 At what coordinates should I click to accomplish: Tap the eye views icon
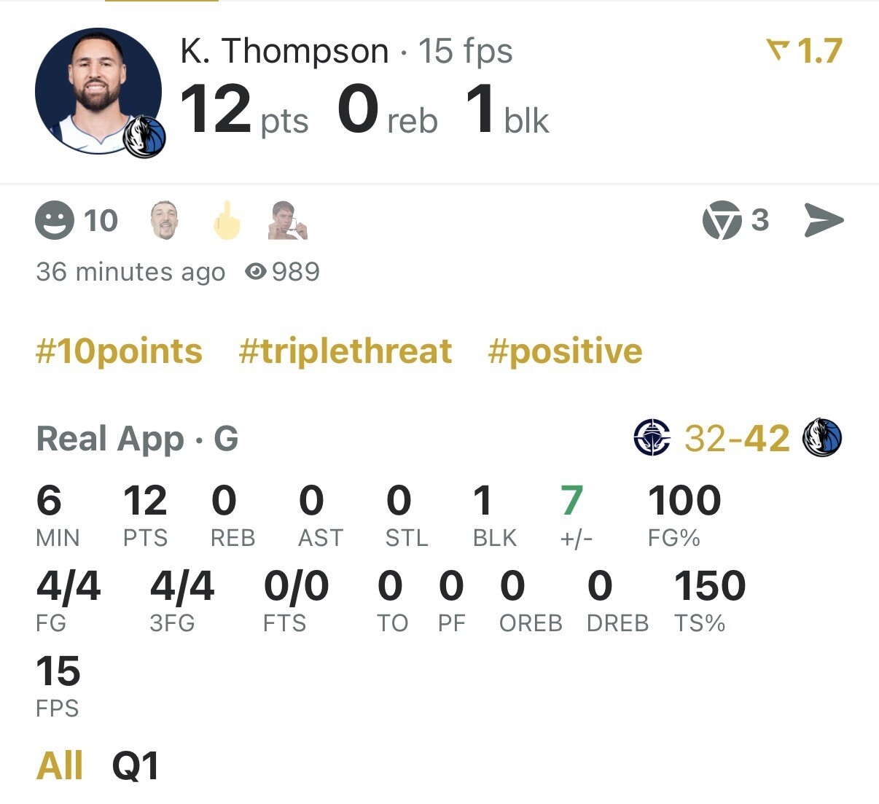(x=255, y=272)
